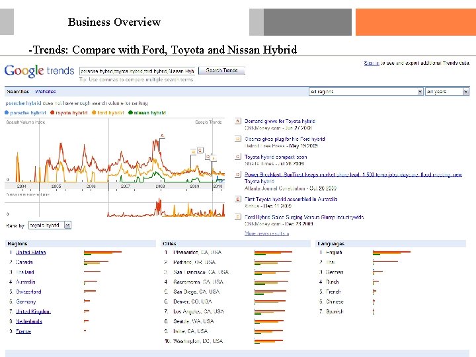Click flag F marker on the chart
The image size is (476, 357).
click(214, 159)
